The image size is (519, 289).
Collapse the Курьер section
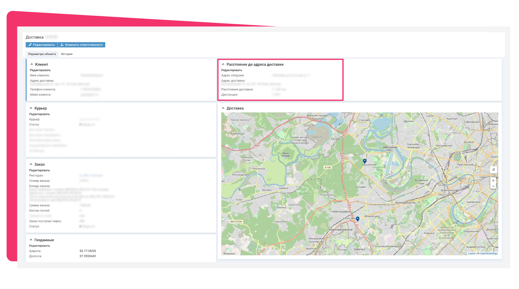(x=31, y=108)
